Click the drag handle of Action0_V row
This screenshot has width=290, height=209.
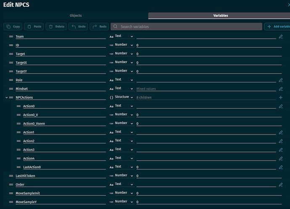coord(18,115)
